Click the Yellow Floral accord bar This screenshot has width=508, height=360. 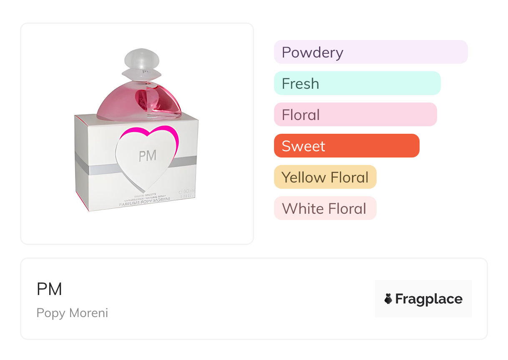325,177
